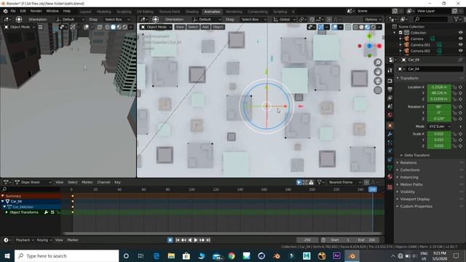466x262 pixels.
Task: Open After Effects from the taskbar
Action: coord(336,255)
